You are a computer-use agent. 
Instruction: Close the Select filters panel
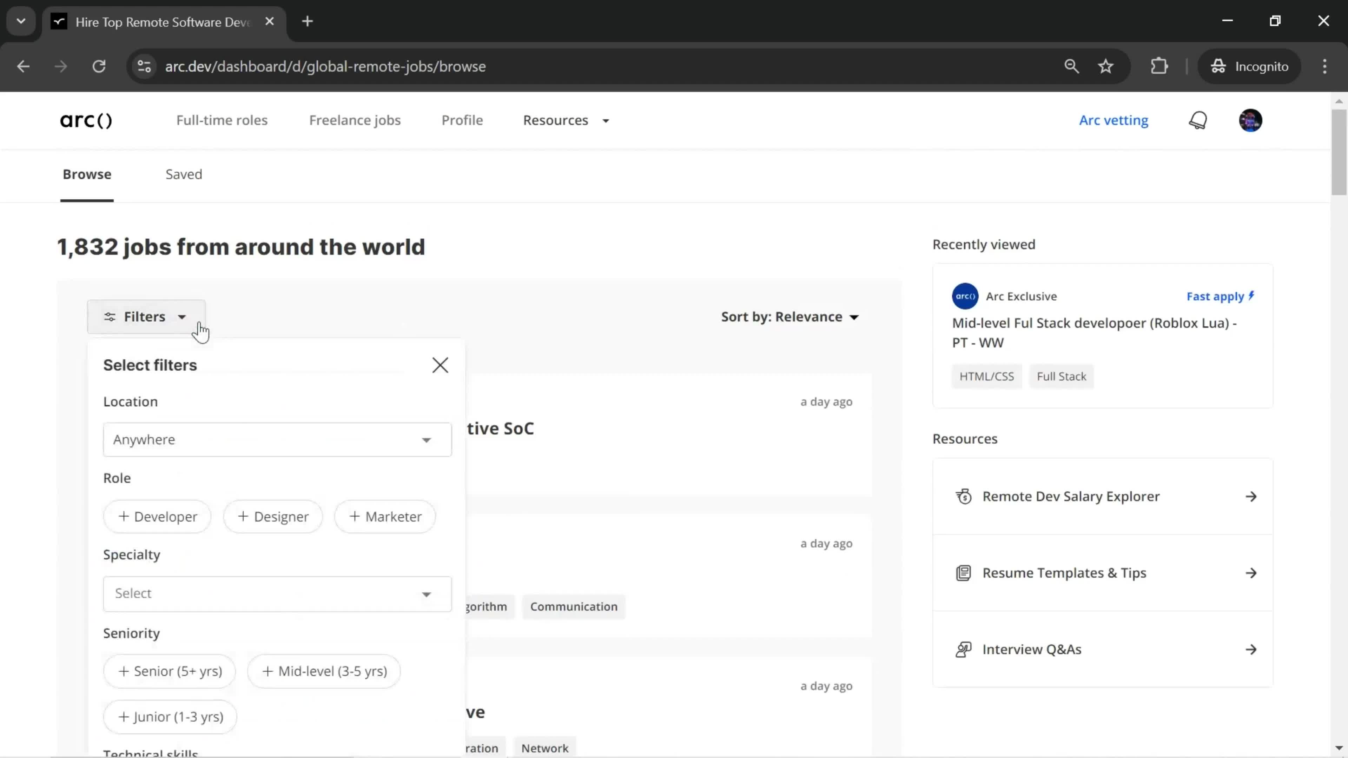[x=441, y=365]
